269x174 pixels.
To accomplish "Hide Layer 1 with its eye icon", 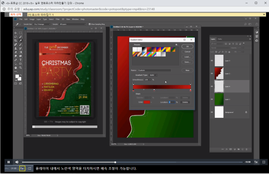I will click(x=212, y=99).
